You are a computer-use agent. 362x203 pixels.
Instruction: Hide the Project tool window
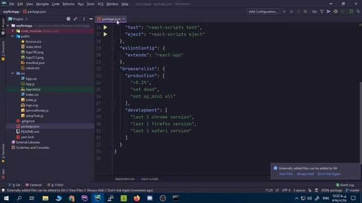click(x=91, y=19)
